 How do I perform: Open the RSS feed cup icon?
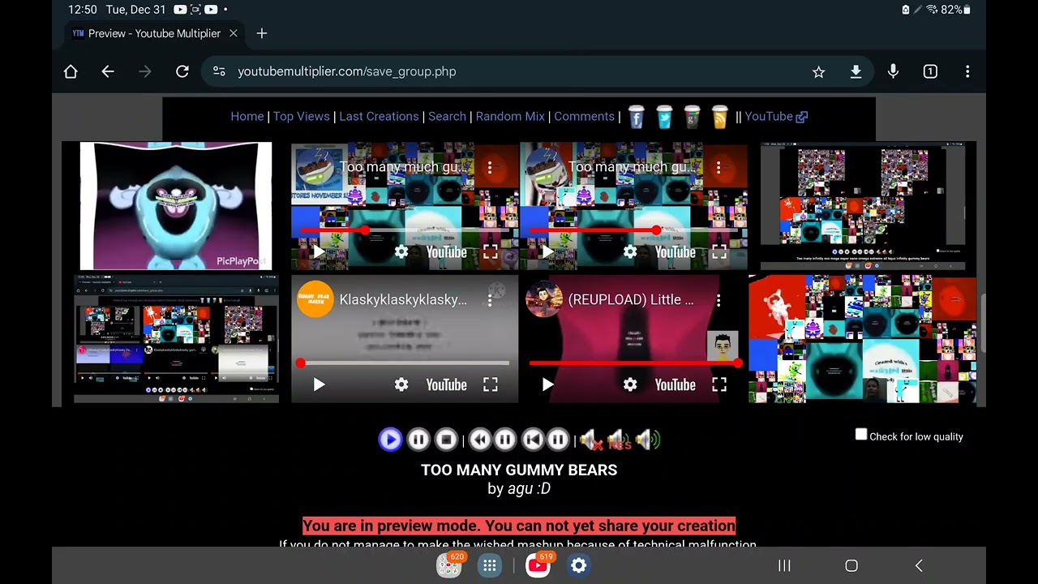pos(719,117)
